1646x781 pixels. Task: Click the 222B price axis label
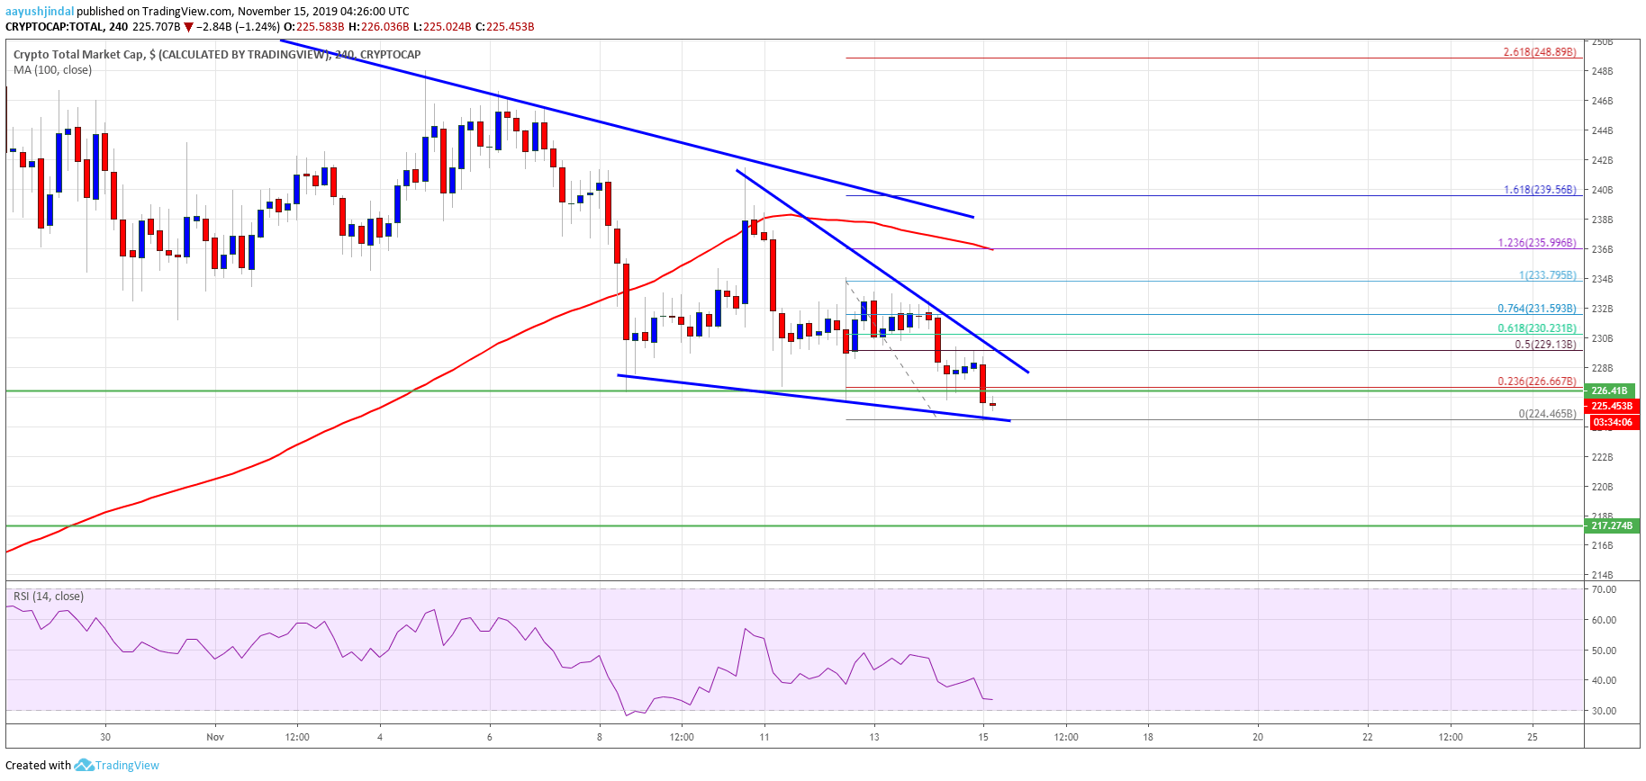1602,457
